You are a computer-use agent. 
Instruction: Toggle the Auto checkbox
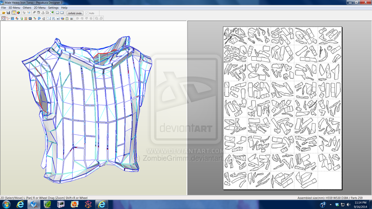87,13
